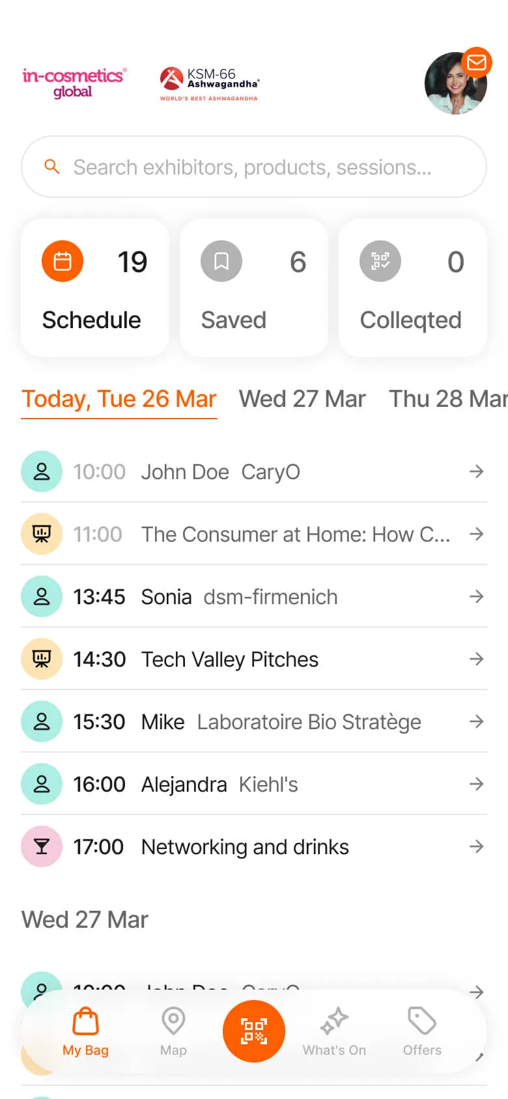Screen dimensions: 508x1099
Task: Click the in-cosmetics global logo
Action: (x=74, y=83)
